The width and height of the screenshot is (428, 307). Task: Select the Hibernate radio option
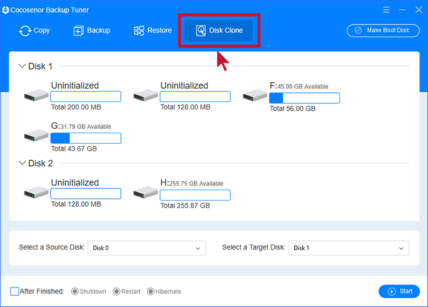(150, 292)
